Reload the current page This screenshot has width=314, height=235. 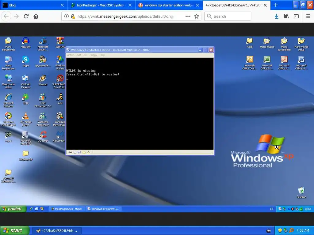coord(26,17)
